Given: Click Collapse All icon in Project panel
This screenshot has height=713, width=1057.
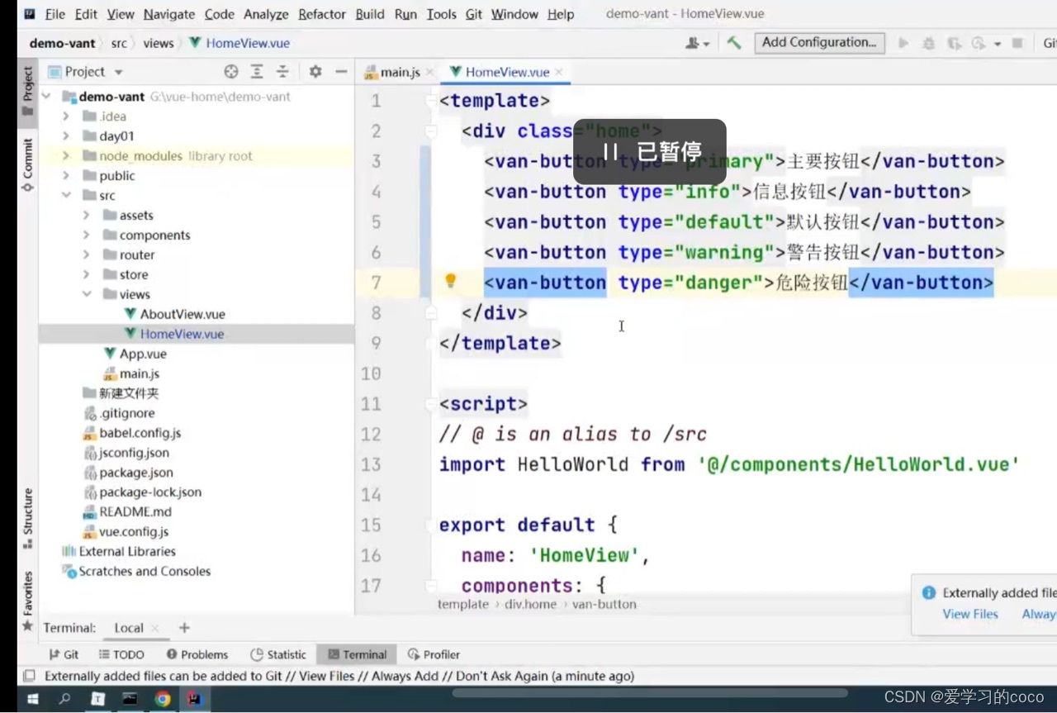Looking at the screenshot, I should pyautogui.click(x=282, y=72).
